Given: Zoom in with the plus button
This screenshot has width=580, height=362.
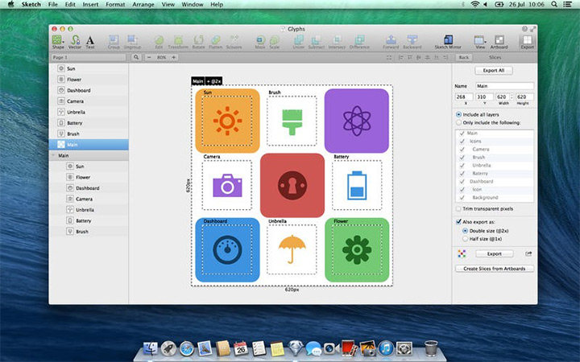Looking at the screenshot, I should 173,57.
